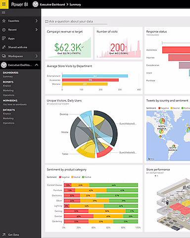
Task: Click Summary in the breadcrumb
Action: click(x=75, y=4)
